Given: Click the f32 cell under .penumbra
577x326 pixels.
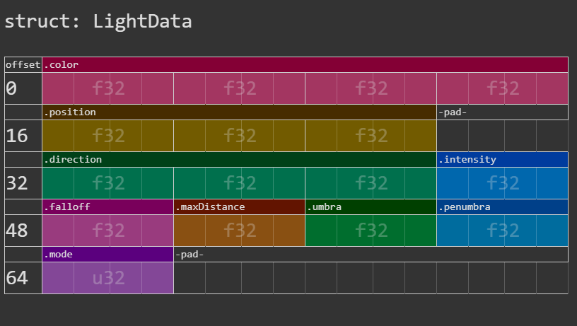Looking at the screenshot, I should (x=502, y=231).
